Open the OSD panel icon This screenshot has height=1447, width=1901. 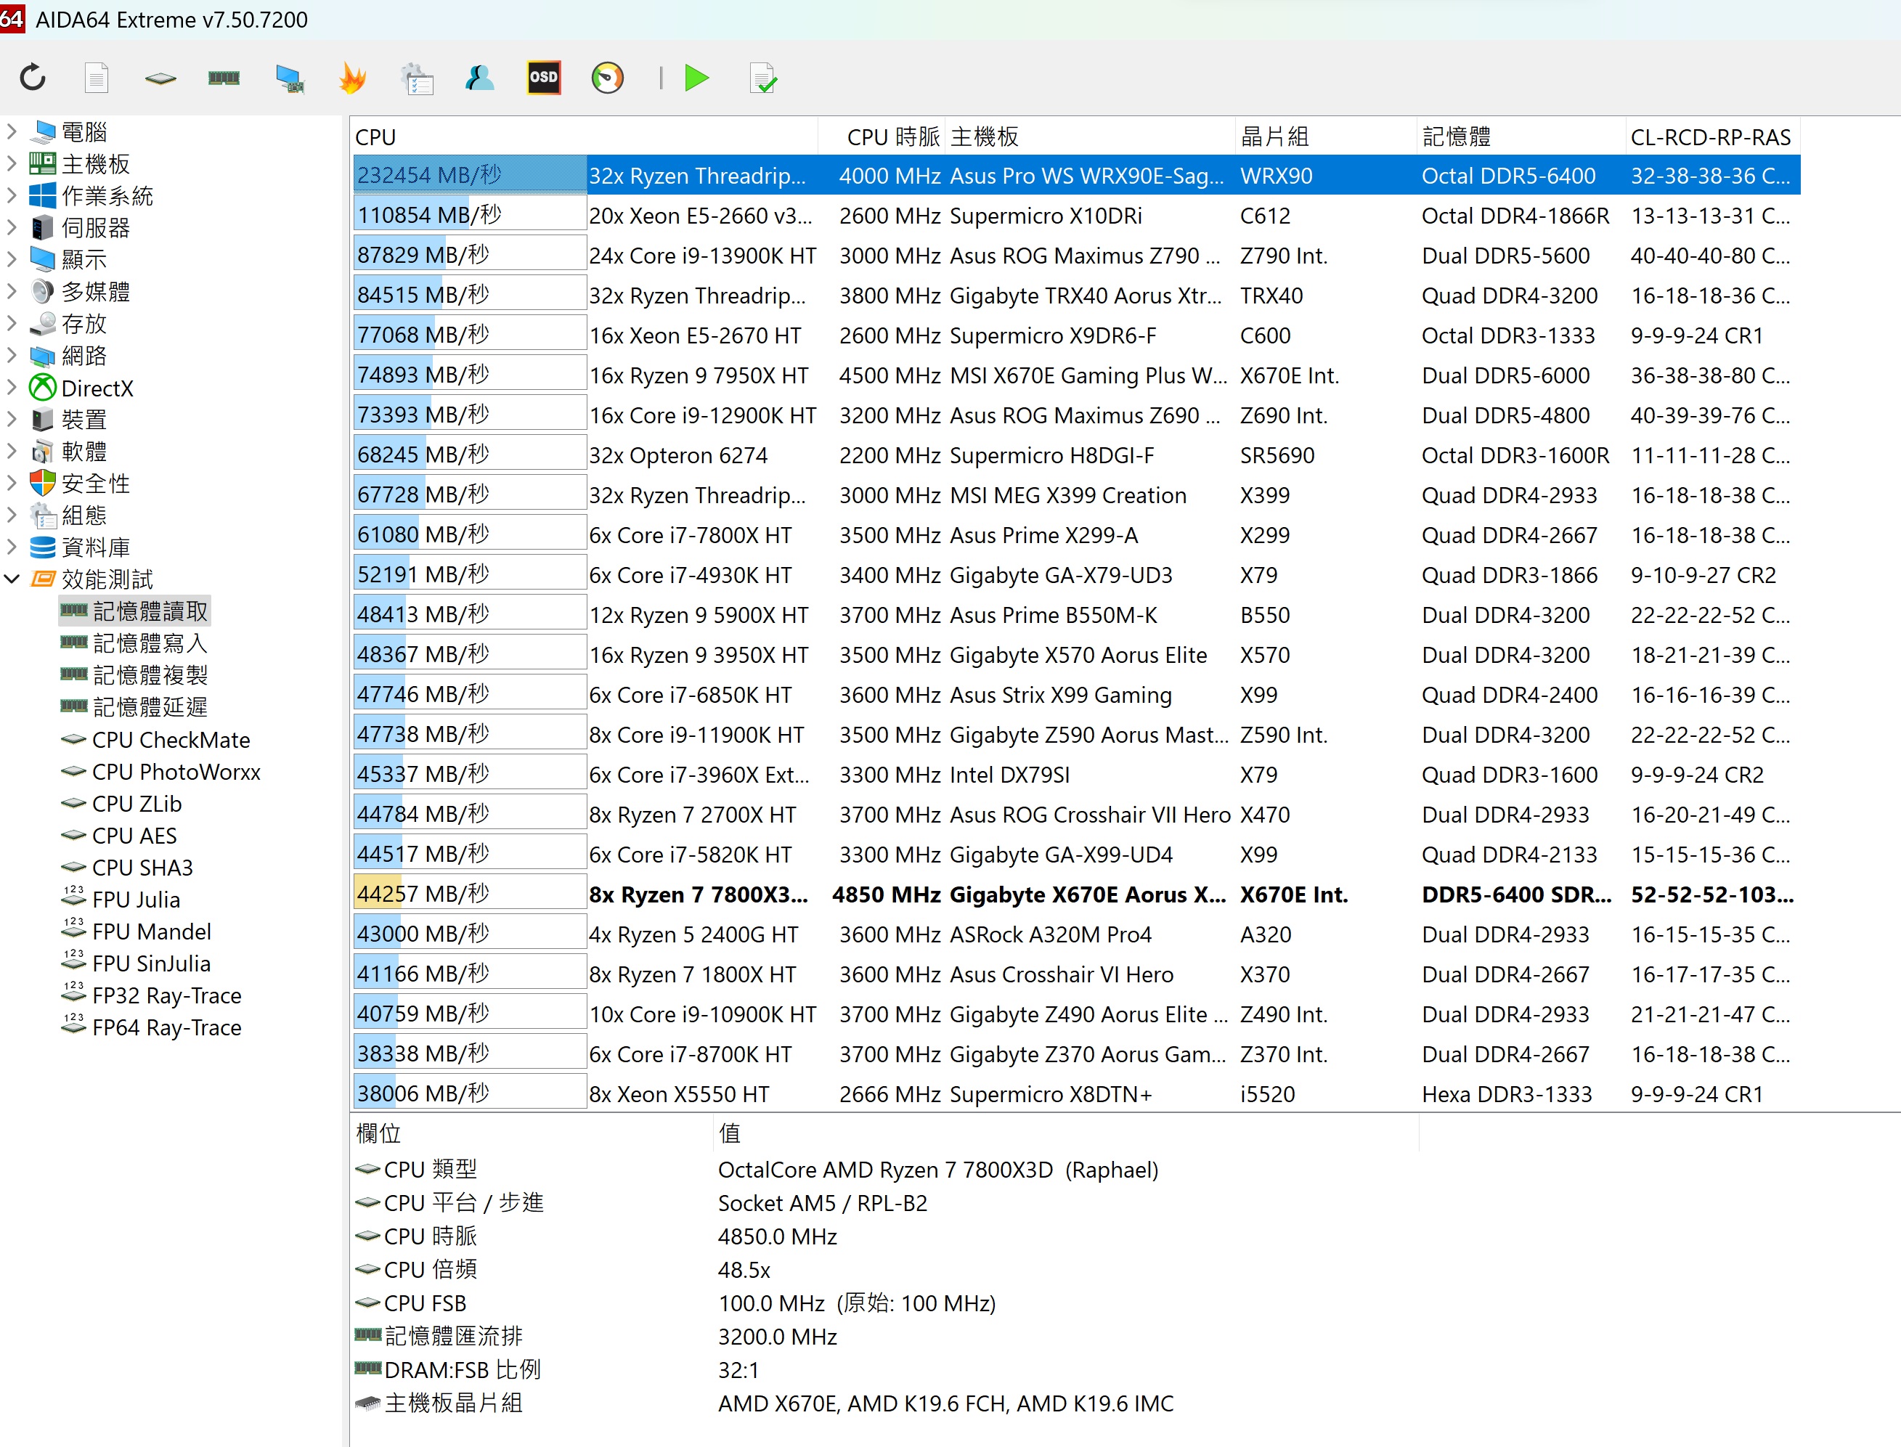[544, 78]
